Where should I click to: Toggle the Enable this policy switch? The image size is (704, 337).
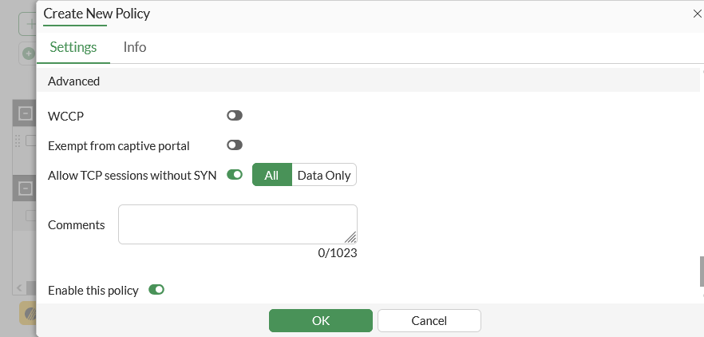click(156, 290)
